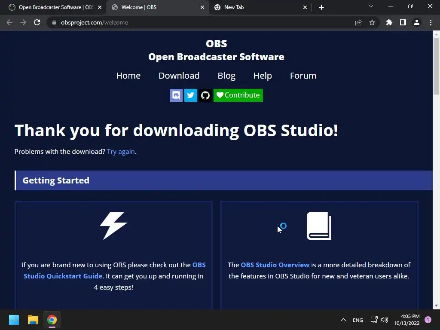Open the OBS Twitter icon link
This screenshot has height=330, width=440.
(190, 95)
